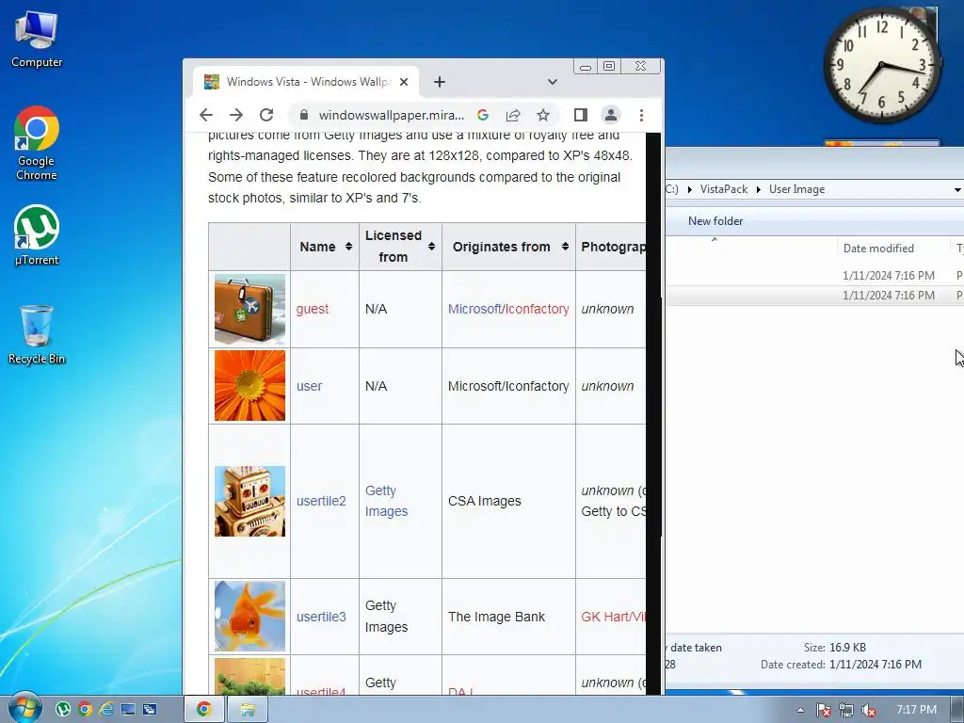Close the Windows Vista wallpaper tab
The height and width of the screenshot is (723, 964).
click(403, 82)
